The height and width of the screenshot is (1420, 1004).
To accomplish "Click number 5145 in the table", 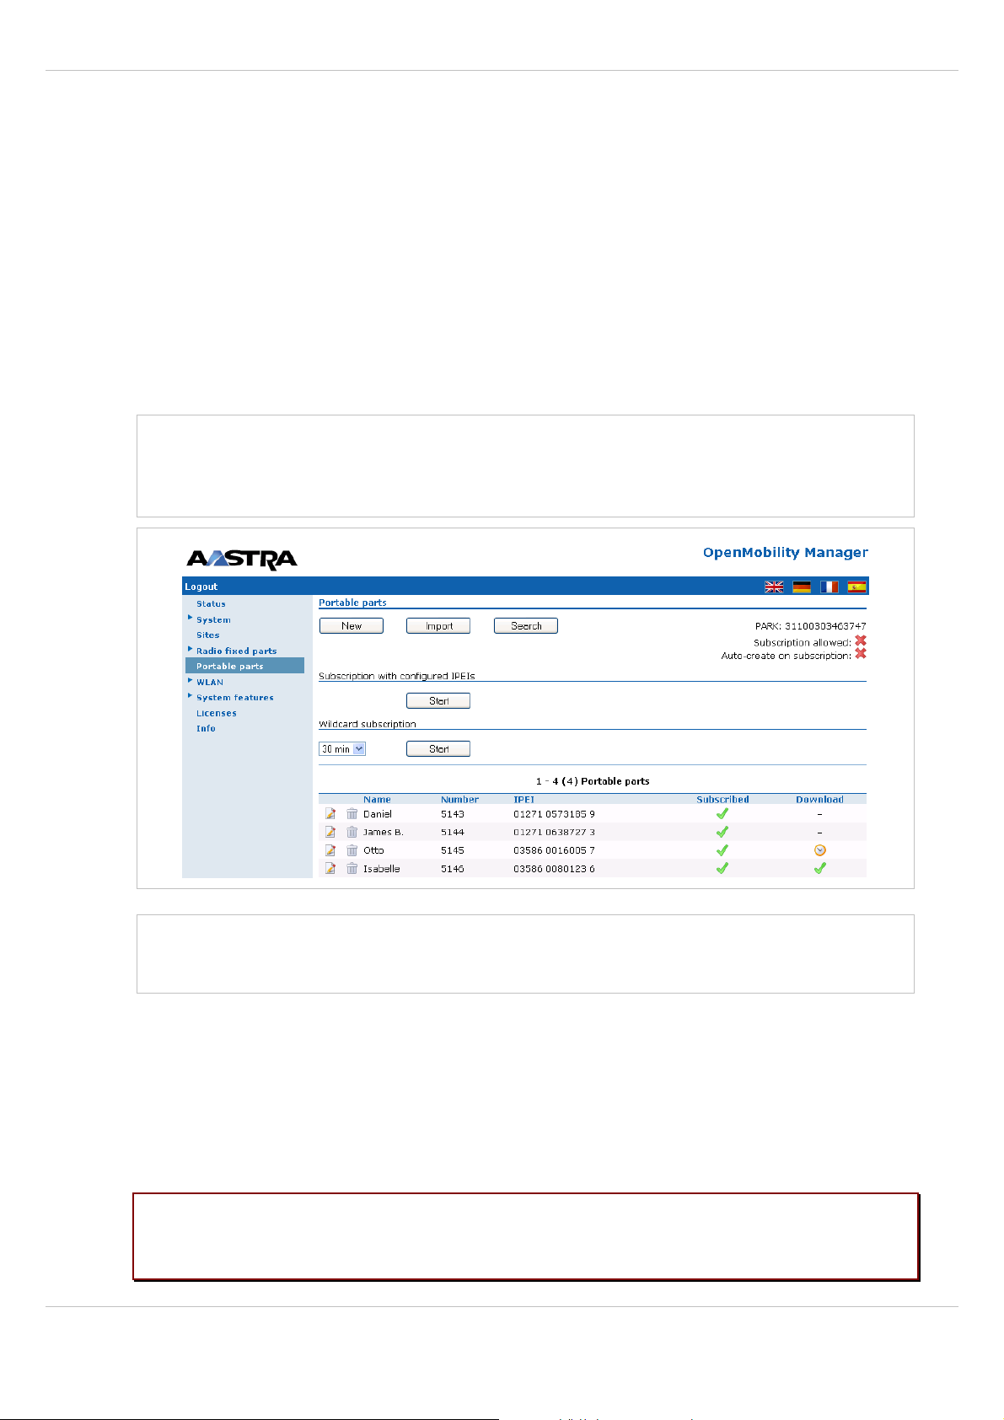I will (452, 850).
